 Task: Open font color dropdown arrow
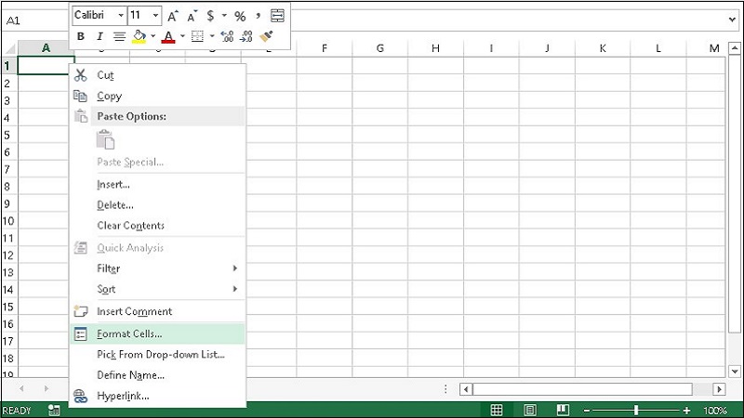pos(182,36)
